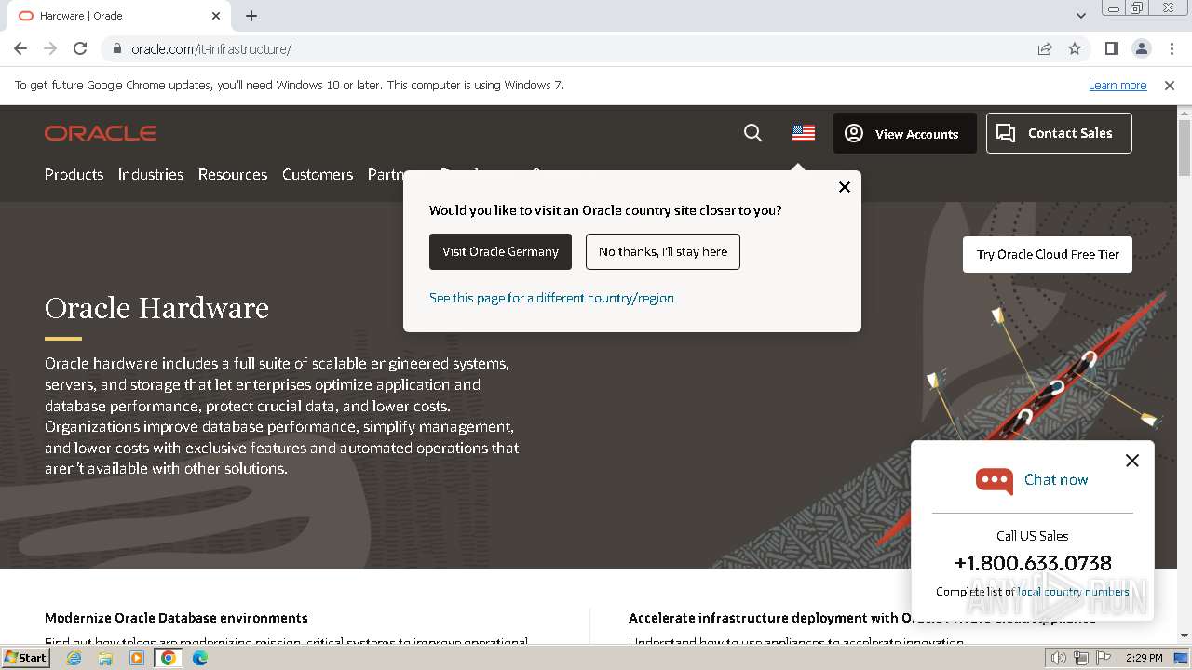This screenshot has width=1192, height=670.
Task: Toggle Chrome side panel
Action: coord(1112,48)
